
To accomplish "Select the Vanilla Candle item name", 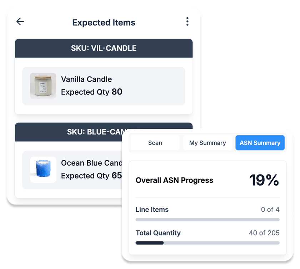I will [x=86, y=79].
